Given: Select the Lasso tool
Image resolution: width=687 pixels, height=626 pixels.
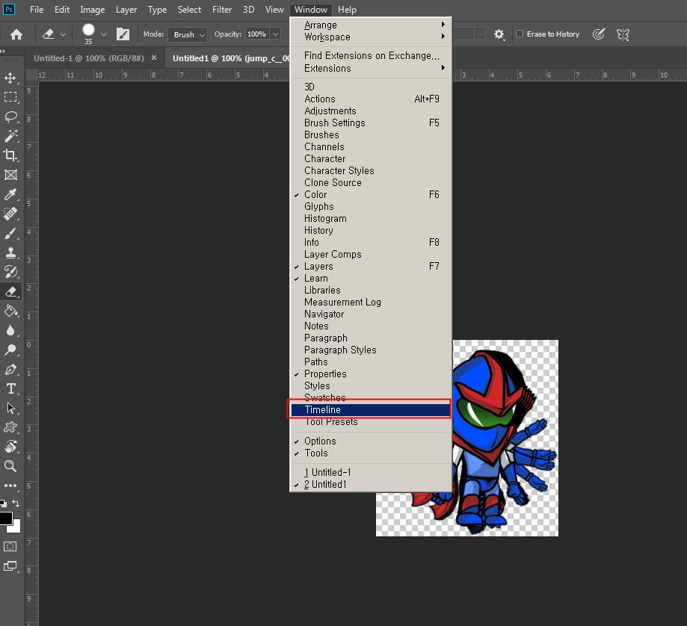Looking at the screenshot, I should pos(10,117).
